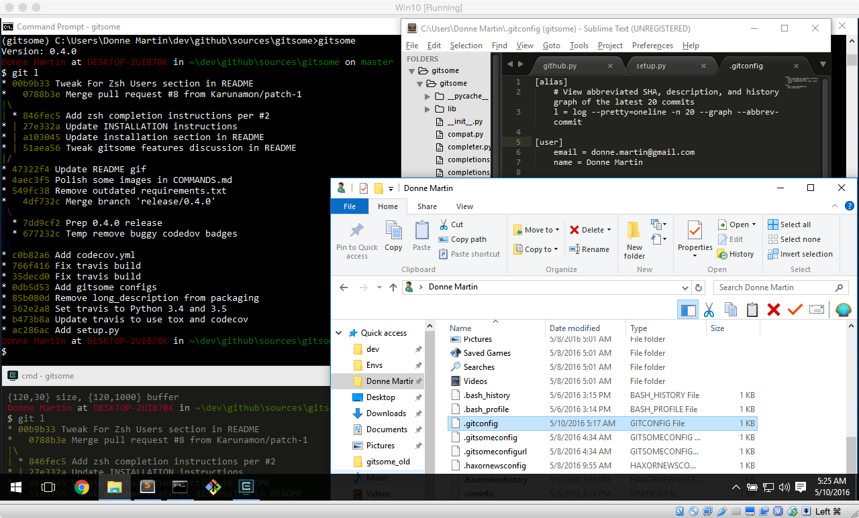Click the large Copy icon in Explorer ribbon
The width and height of the screenshot is (859, 518).
393,236
